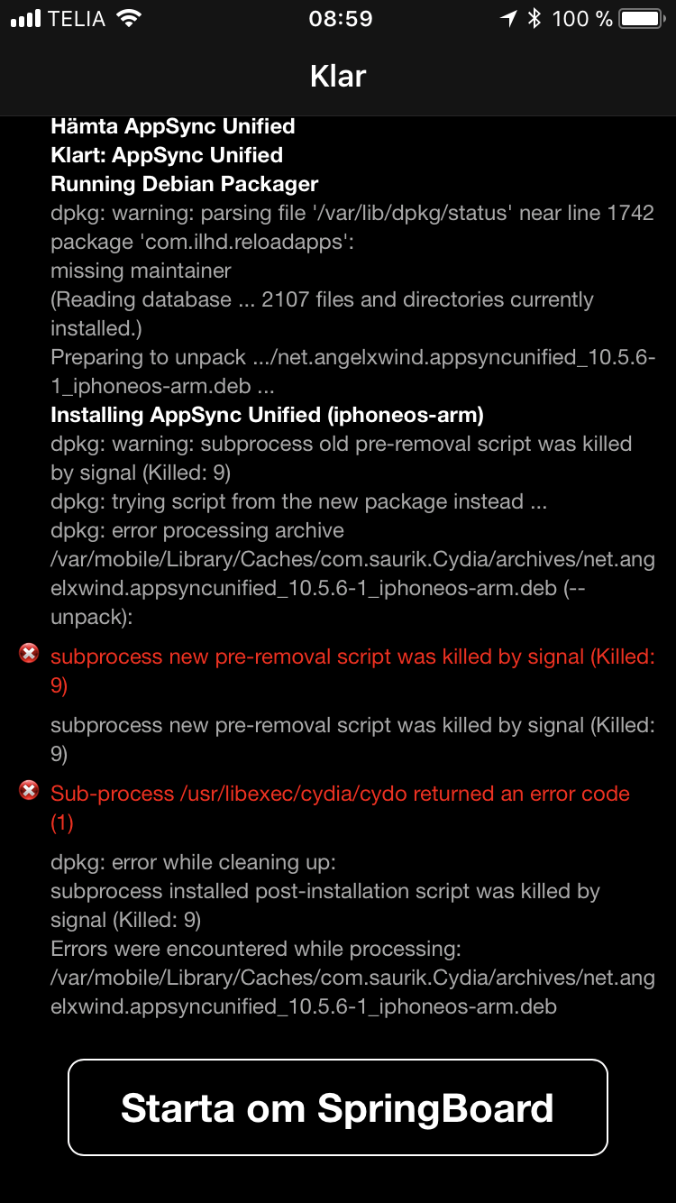Select red 'subprocess new pre-removal script' error

352,671
